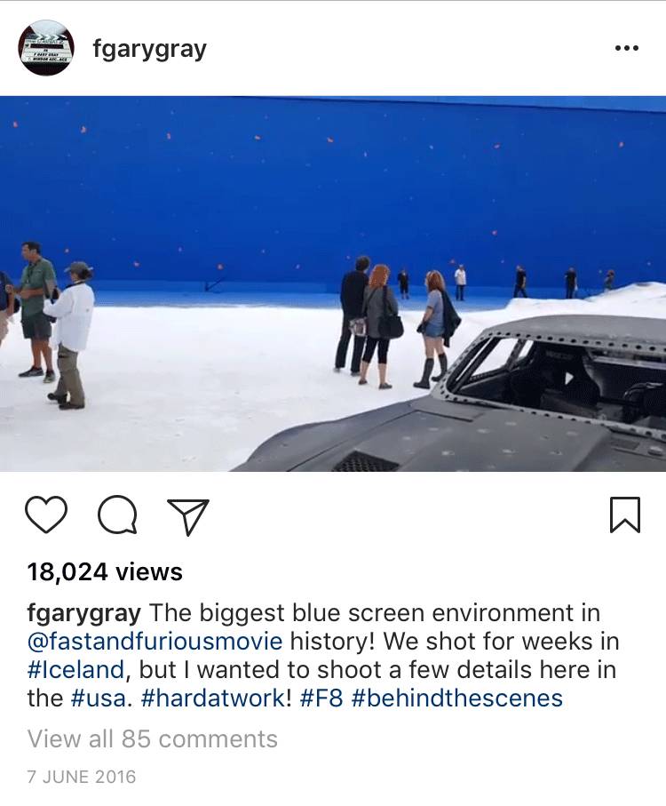Open the #hardatwork hashtag
The height and width of the screenshot is (806, 666).
(212, 698)
